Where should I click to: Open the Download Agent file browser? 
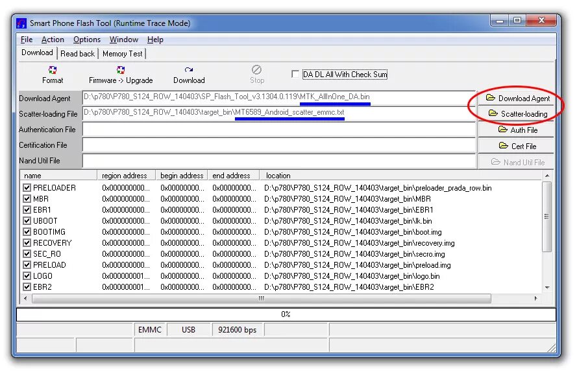coord(517,98)
